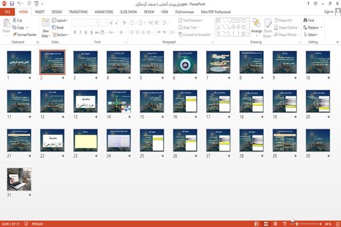Expand the Layout dropdown
341x227 pixels.
click(x=60, y=20)
